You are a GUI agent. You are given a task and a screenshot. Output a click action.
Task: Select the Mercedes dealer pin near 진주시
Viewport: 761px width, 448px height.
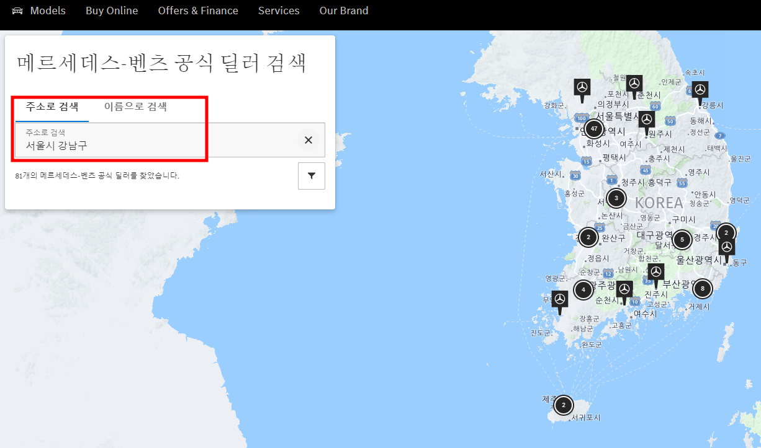pos(657,271)
